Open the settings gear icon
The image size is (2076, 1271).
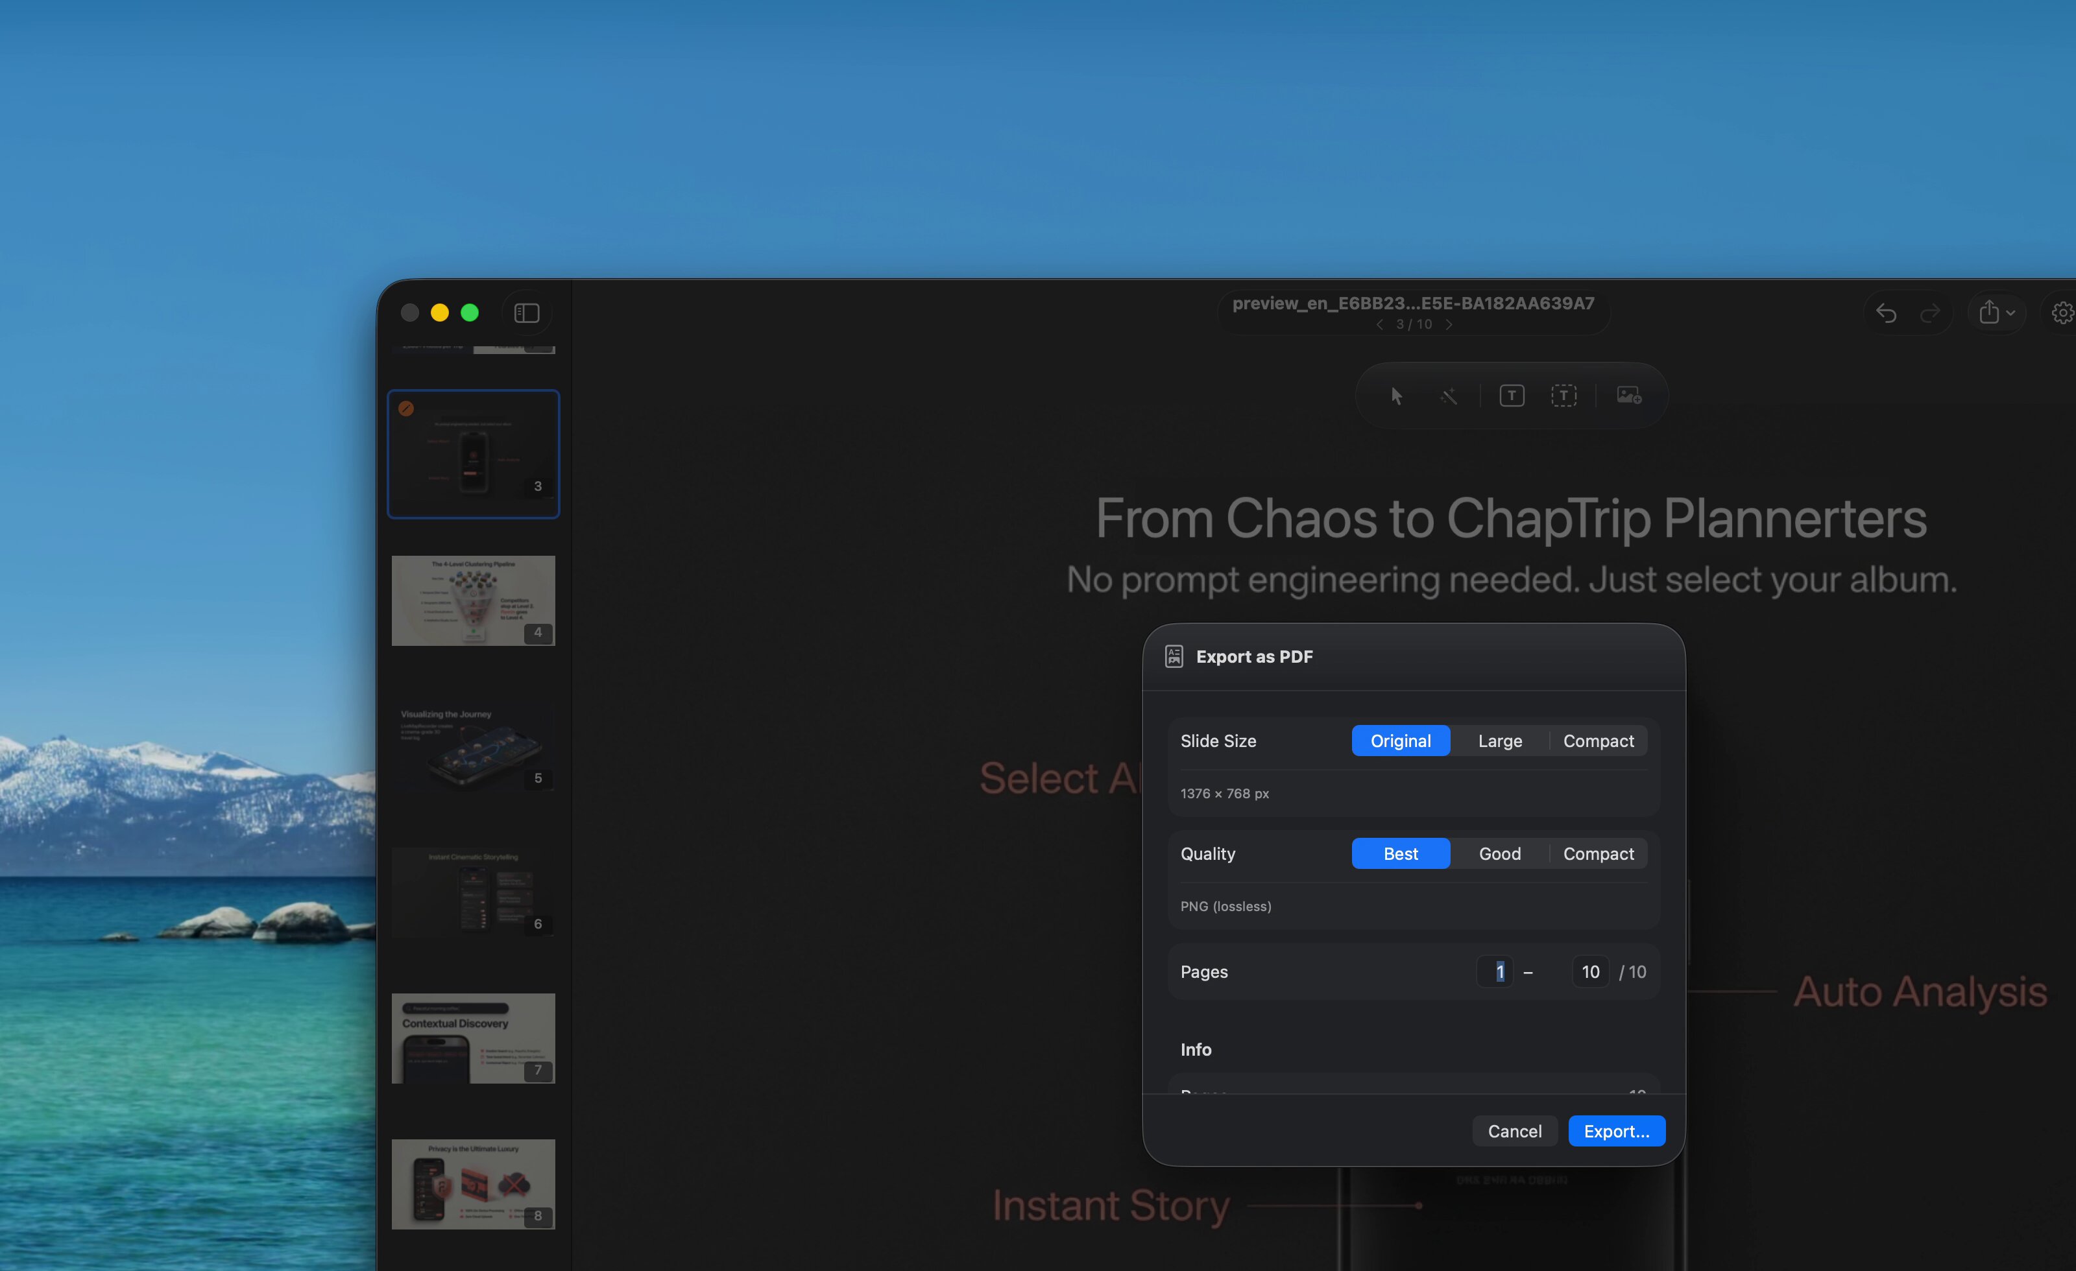[x=2062, y=313]
